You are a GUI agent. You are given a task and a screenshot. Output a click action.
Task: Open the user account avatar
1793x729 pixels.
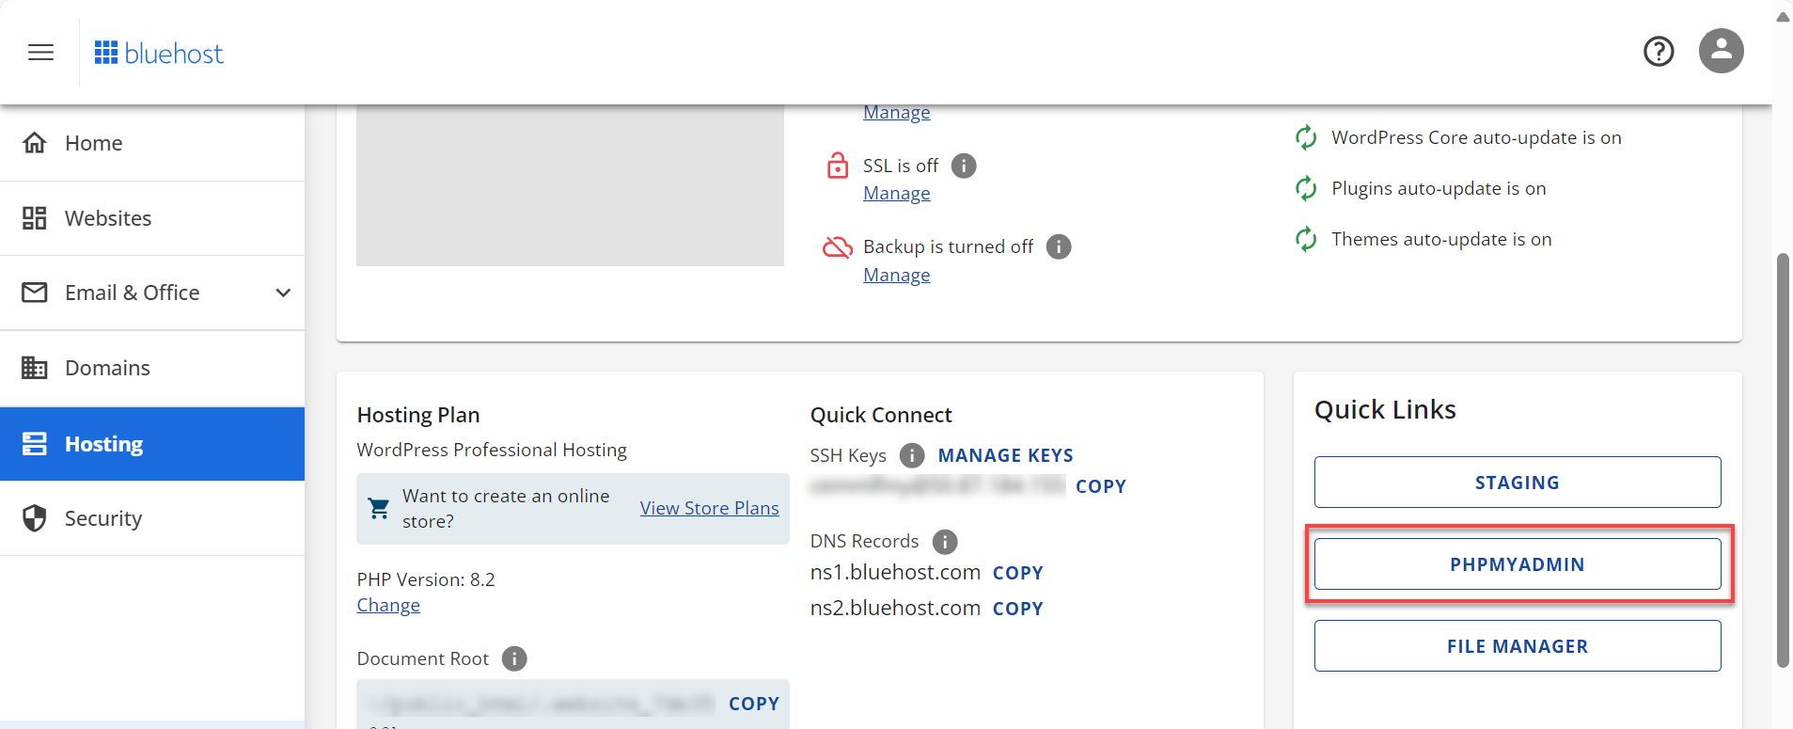(1721, 52)
